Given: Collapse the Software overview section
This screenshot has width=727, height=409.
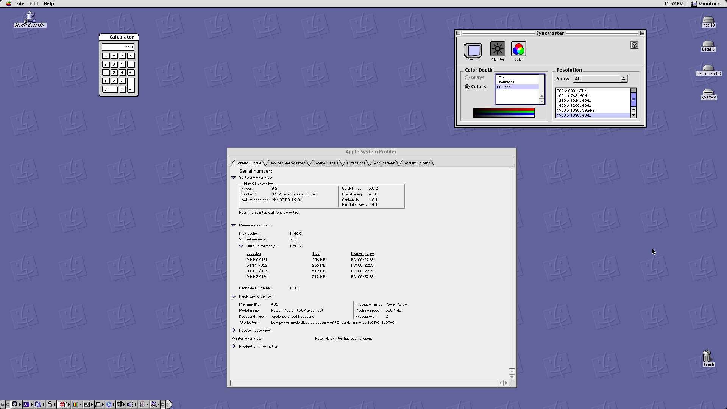Looking at the screenshot, I should coord(234,178).
